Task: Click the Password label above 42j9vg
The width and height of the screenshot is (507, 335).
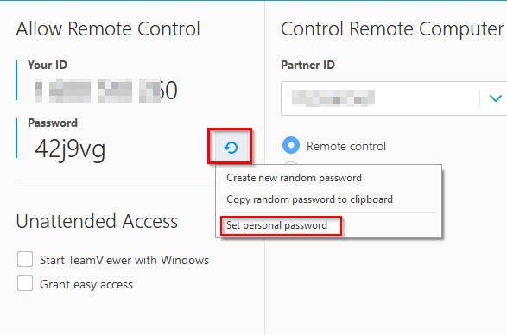Action: coord(53,123)
